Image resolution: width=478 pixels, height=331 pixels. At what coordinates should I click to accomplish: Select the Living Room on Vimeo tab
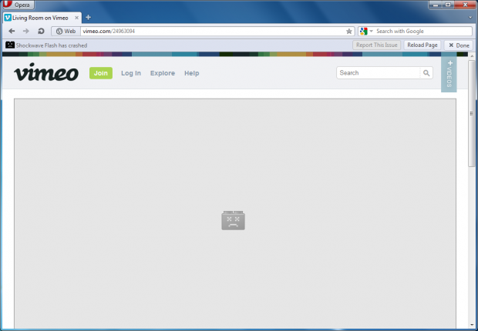click(x=39, y=17)
